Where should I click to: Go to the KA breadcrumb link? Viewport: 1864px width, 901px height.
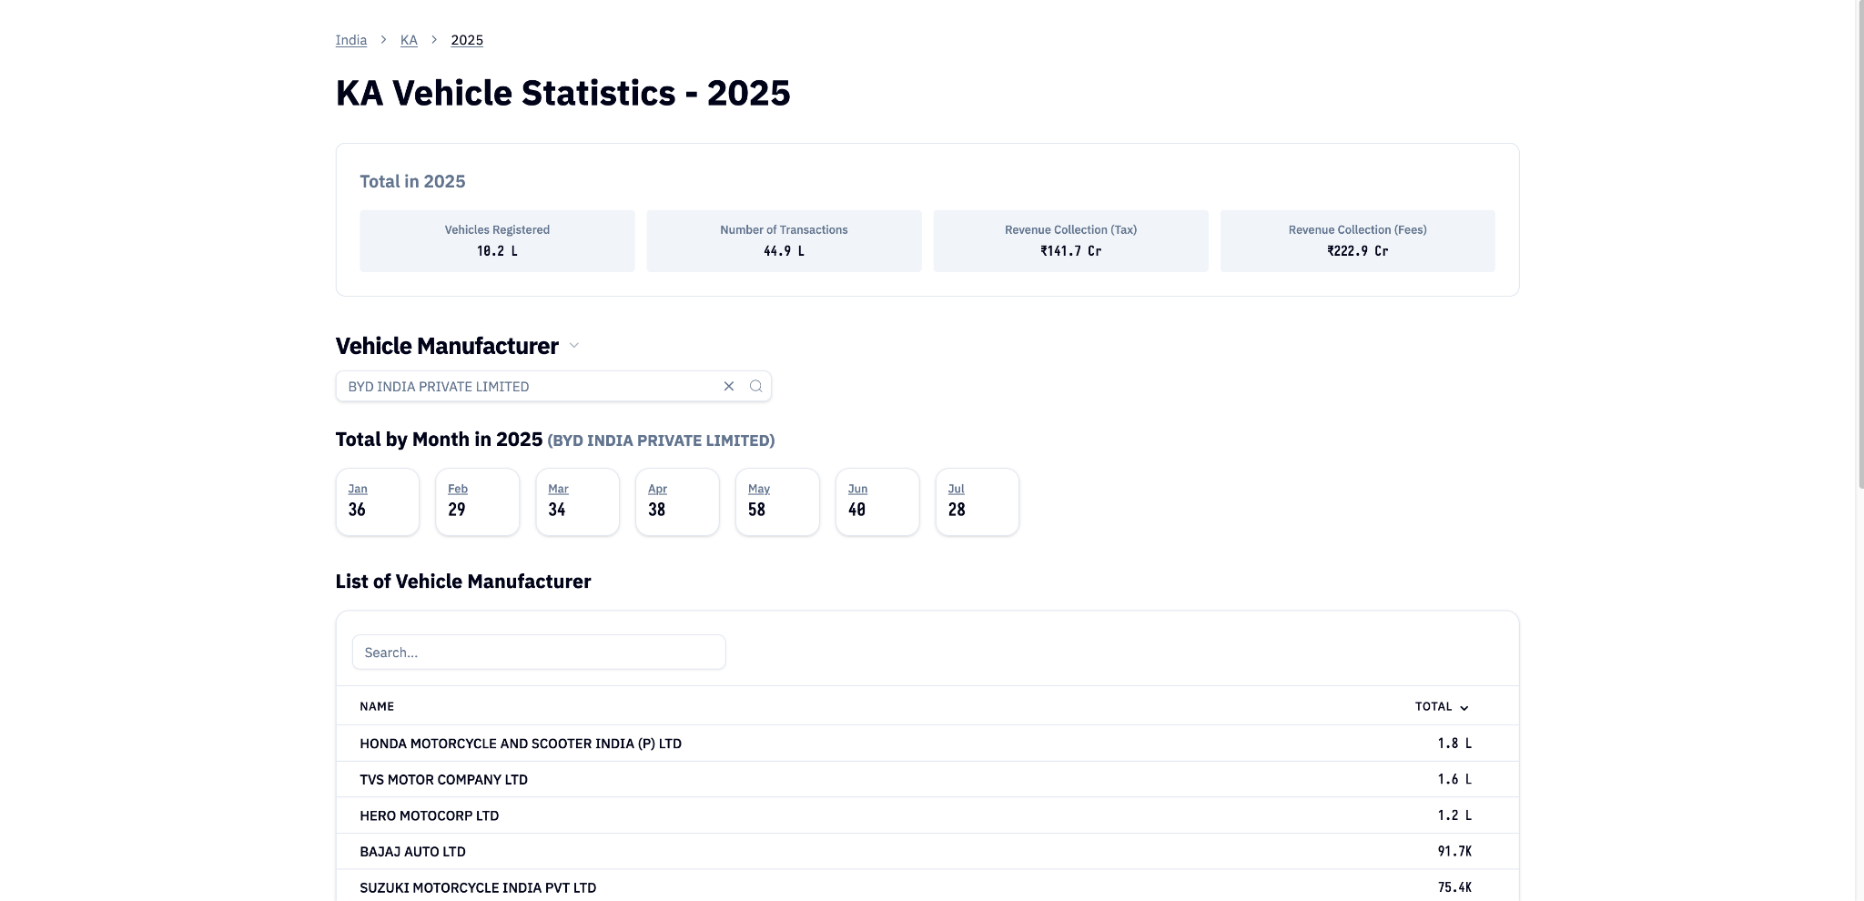point(409,40)
